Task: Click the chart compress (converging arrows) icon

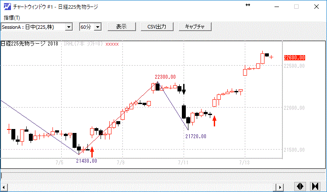Action: pyautogui.click(x=315, y=186)
